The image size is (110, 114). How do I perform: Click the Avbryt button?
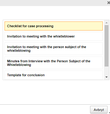coord(99,110)
